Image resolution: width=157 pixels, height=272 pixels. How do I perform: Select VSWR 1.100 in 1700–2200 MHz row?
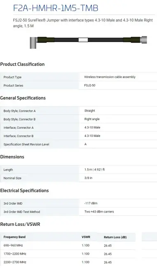coord(86,253)
